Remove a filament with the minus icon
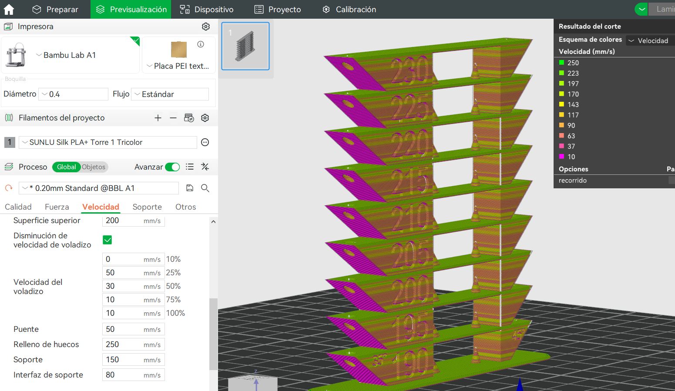The image size is (675, 391). click(173, 118)
